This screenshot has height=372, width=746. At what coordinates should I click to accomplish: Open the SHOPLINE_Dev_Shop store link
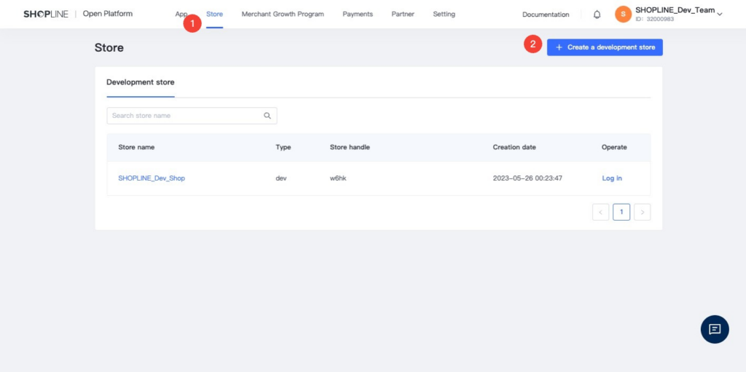pos(152,178)
